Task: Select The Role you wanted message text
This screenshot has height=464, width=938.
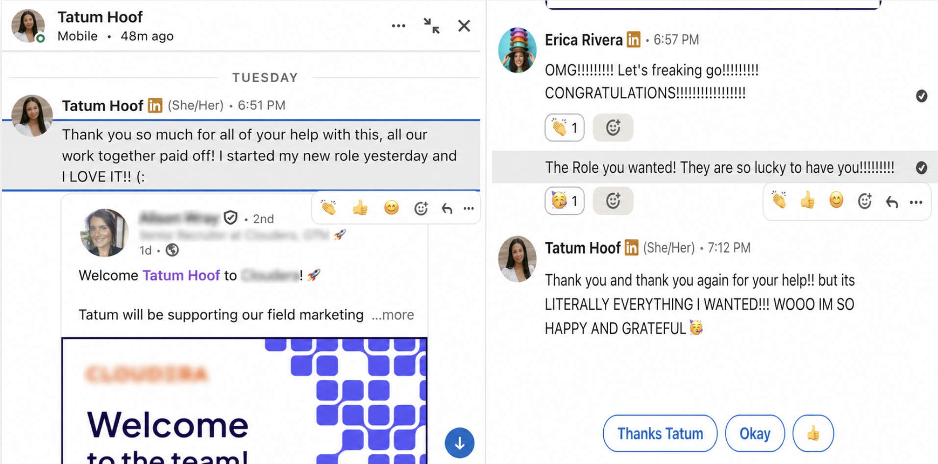Action: pyautogui.click(x=719, y=168)
